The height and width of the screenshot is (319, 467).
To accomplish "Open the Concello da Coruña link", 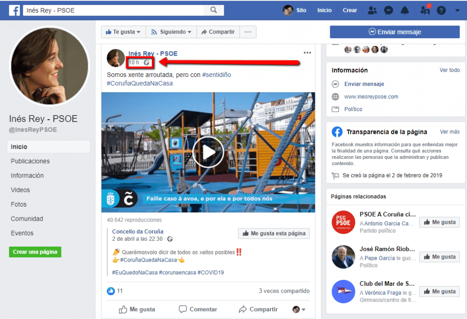I will pos(138,231).
